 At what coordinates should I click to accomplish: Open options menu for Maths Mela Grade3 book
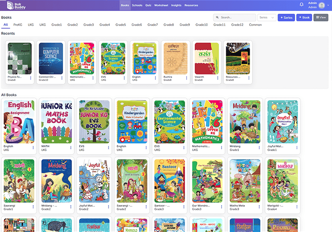tap(259, 207)
